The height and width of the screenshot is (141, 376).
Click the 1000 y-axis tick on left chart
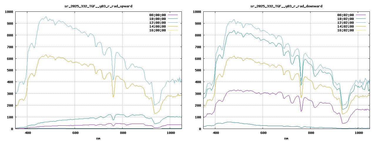pyautogui.click(x=9, y=12)
